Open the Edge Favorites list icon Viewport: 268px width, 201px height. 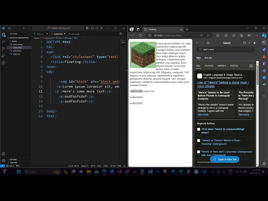tap(234, 36)
